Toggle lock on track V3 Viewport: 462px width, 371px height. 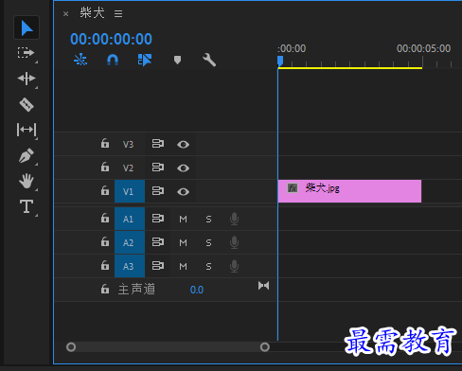[x=105, y=143]
